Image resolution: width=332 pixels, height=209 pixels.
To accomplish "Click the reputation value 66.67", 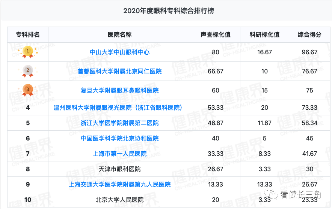I will pyautogui.click(x=216, y=72).
